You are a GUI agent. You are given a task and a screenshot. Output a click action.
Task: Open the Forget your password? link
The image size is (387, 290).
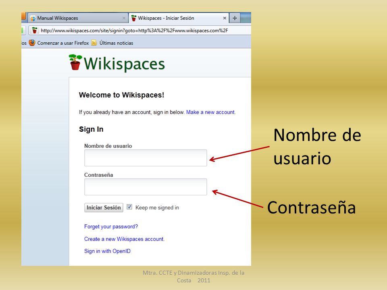click(111, 227)
